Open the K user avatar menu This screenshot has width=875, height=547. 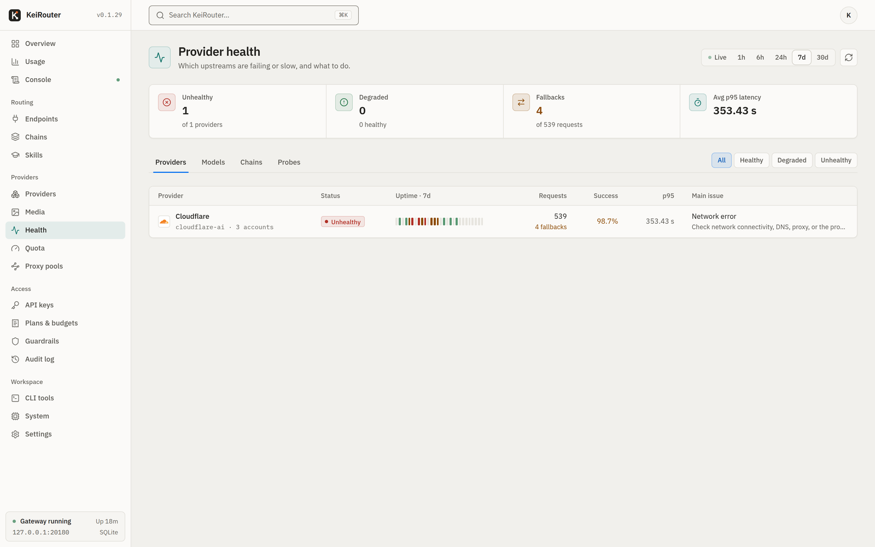click(x=849, y=15)
